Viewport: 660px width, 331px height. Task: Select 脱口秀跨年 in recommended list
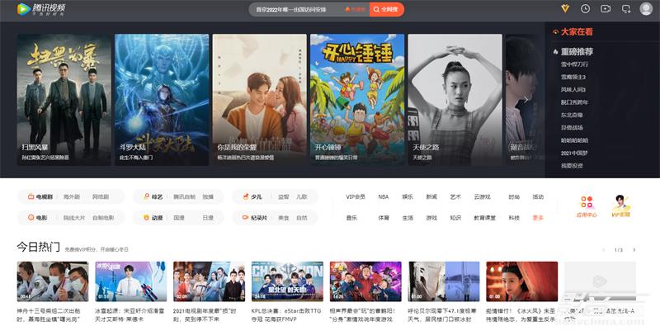574,102
